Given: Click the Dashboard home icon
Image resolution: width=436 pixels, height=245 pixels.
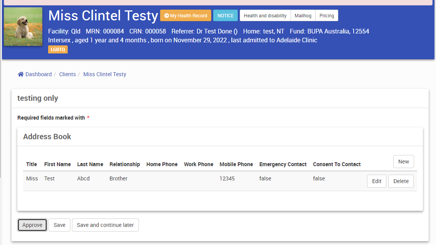Looking at the screenshot, I should 21,74.
